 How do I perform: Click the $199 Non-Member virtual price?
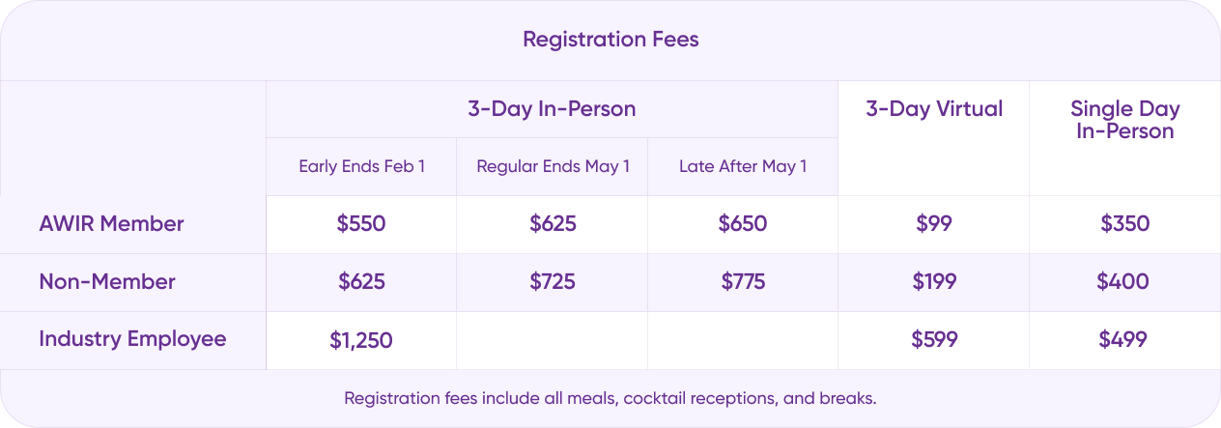point(933,282)
